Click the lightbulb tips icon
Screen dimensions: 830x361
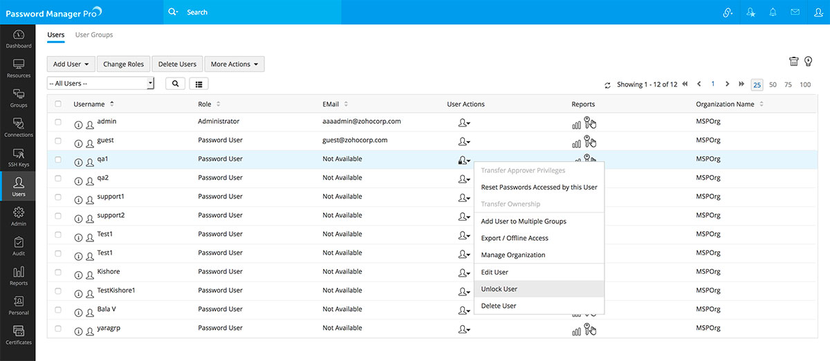[x=807, y=62]
